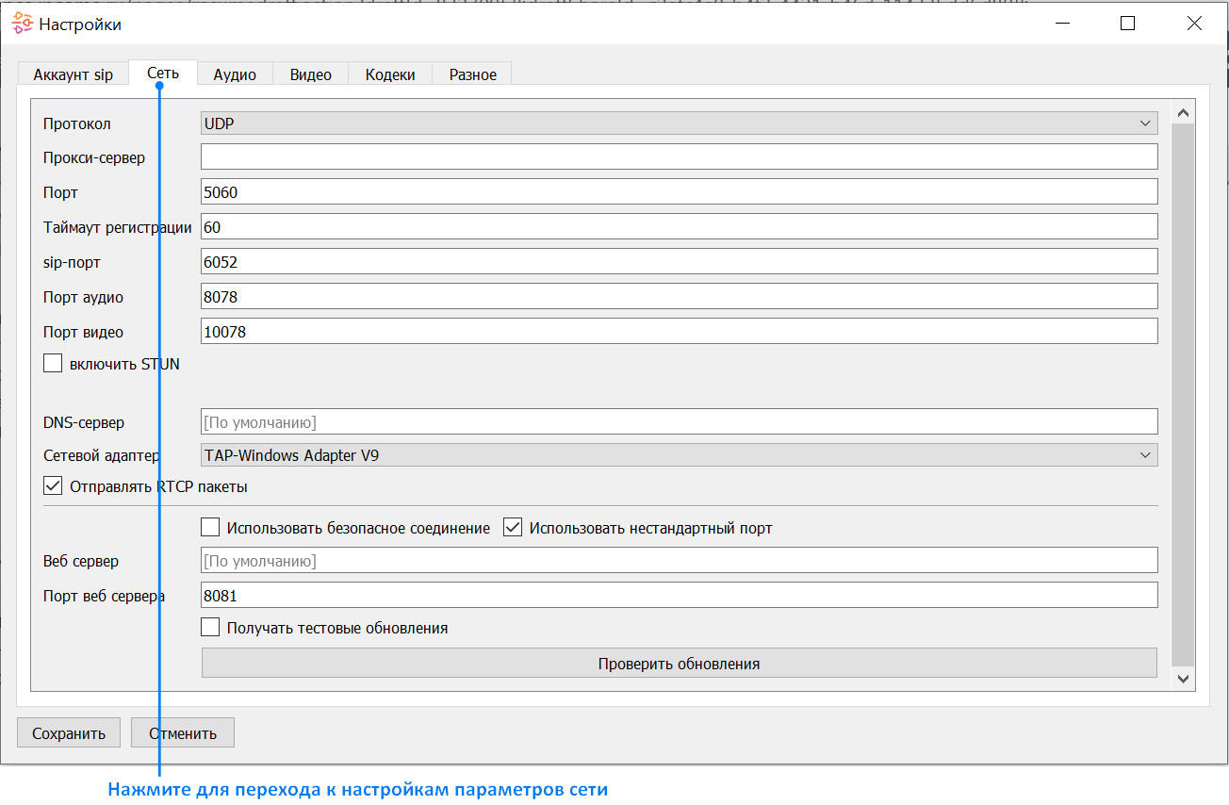The height and width of the screenshot is (805, 1229).
Task: Click the scrollbar down arrow
Action: tap(1183, 679)
